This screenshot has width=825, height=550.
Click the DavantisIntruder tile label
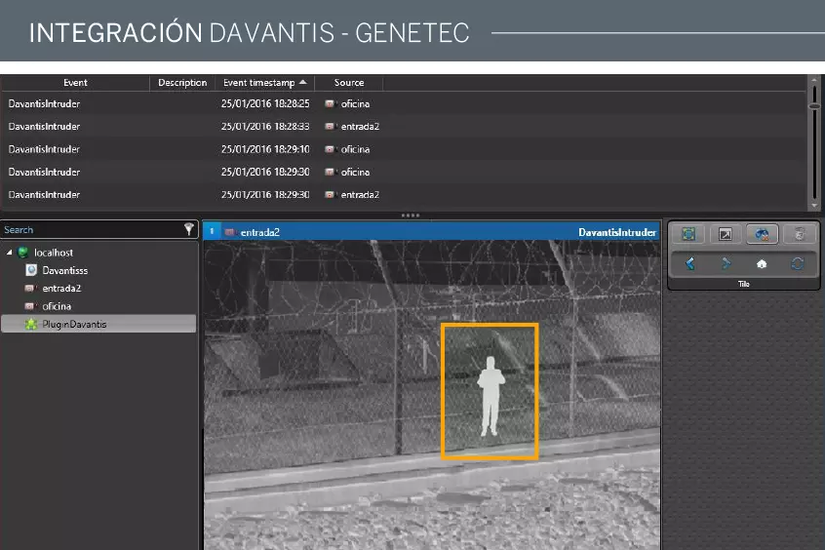click(x=617, y=232)
